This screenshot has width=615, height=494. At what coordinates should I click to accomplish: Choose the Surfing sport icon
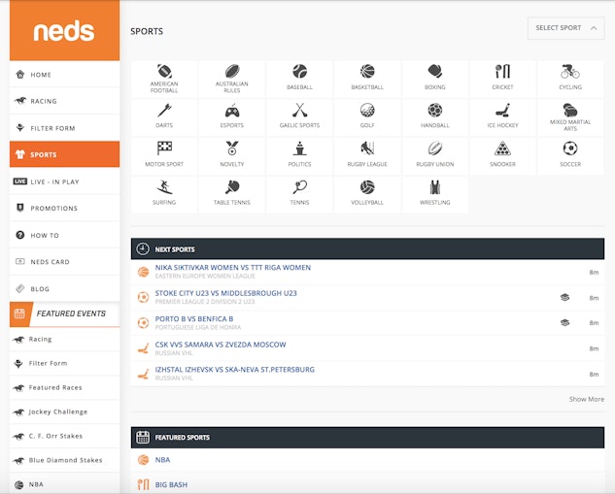point(164,192)
